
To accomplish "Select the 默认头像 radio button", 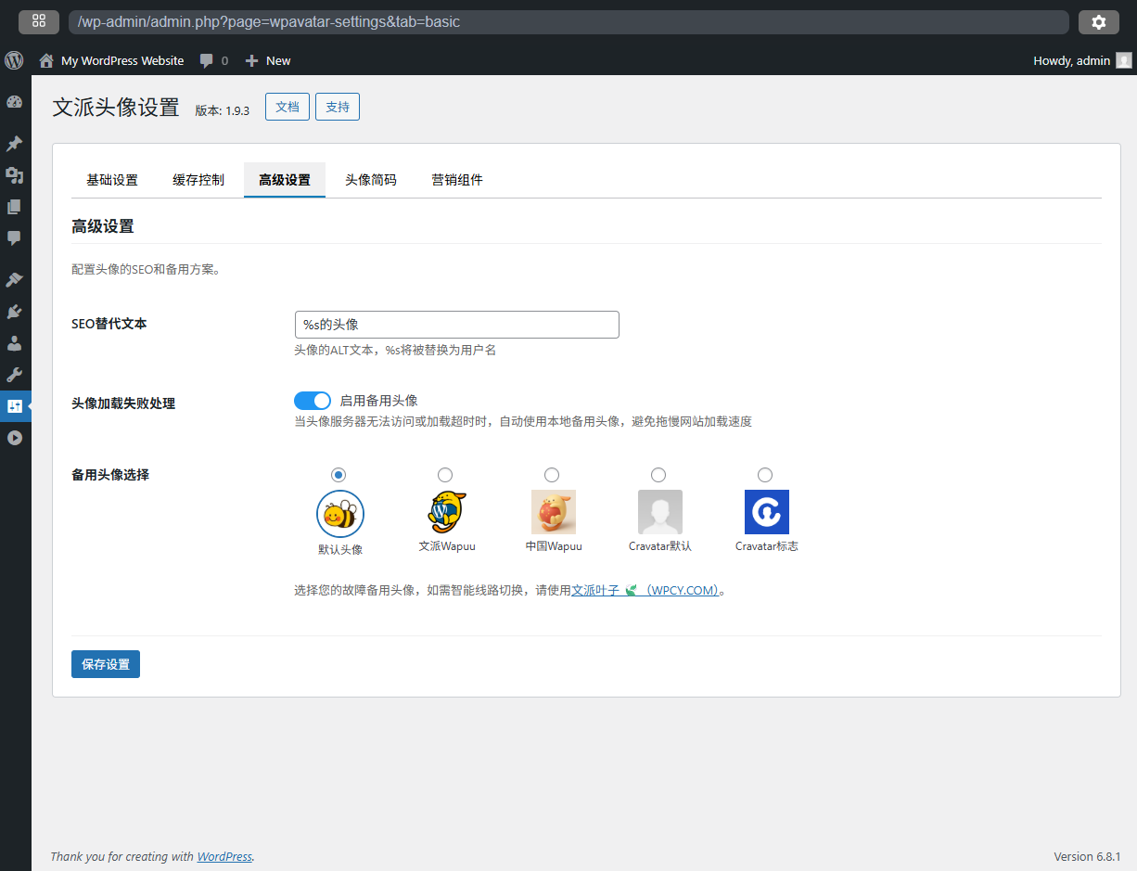I will click(339, 475).
